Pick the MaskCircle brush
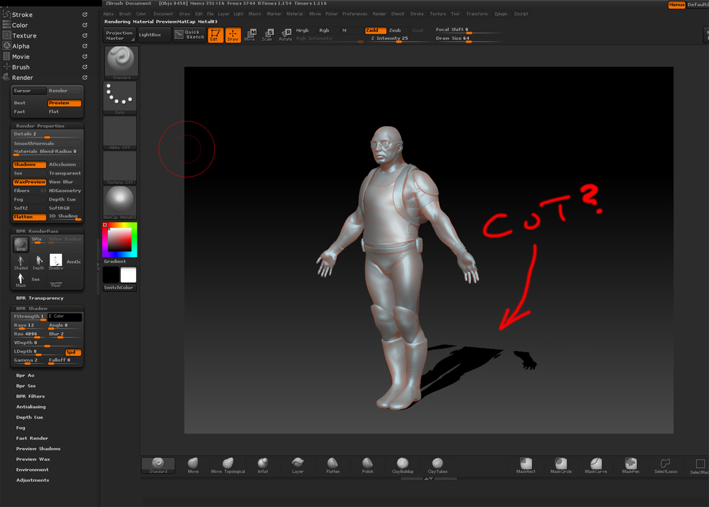The width and height of the screenshot is (709, 507). click(561, 465)
